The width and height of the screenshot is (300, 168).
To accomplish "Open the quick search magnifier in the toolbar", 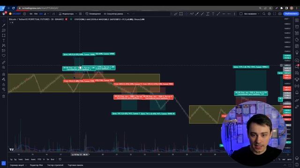I will 264,14.
